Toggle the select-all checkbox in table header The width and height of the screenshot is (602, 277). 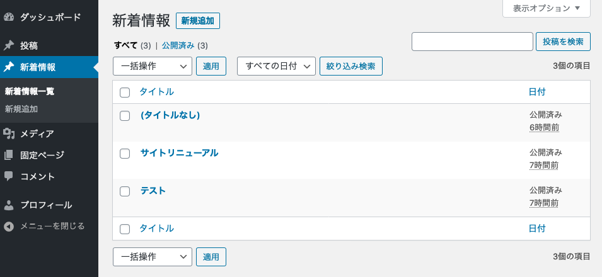point(125,93)
